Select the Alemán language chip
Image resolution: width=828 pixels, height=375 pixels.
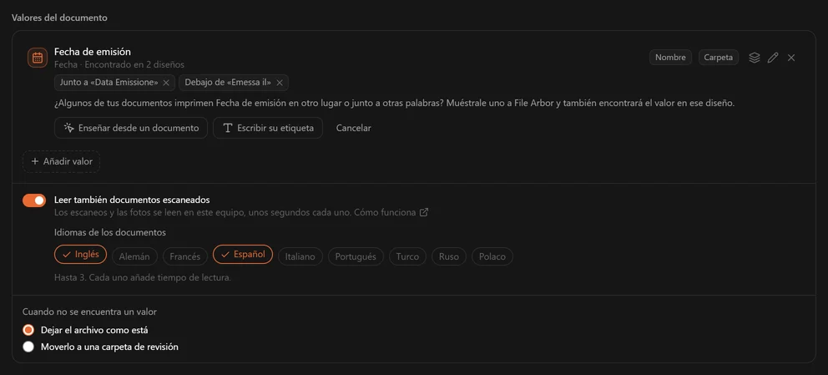[x=134, y=256]
